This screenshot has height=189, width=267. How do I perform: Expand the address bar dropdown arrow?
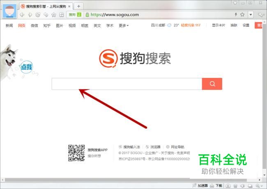pyautogui.click(x=251, y=15)
